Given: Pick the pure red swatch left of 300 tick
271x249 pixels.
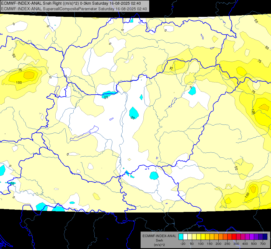Looking at the screenshot, I should coord(234,237).
